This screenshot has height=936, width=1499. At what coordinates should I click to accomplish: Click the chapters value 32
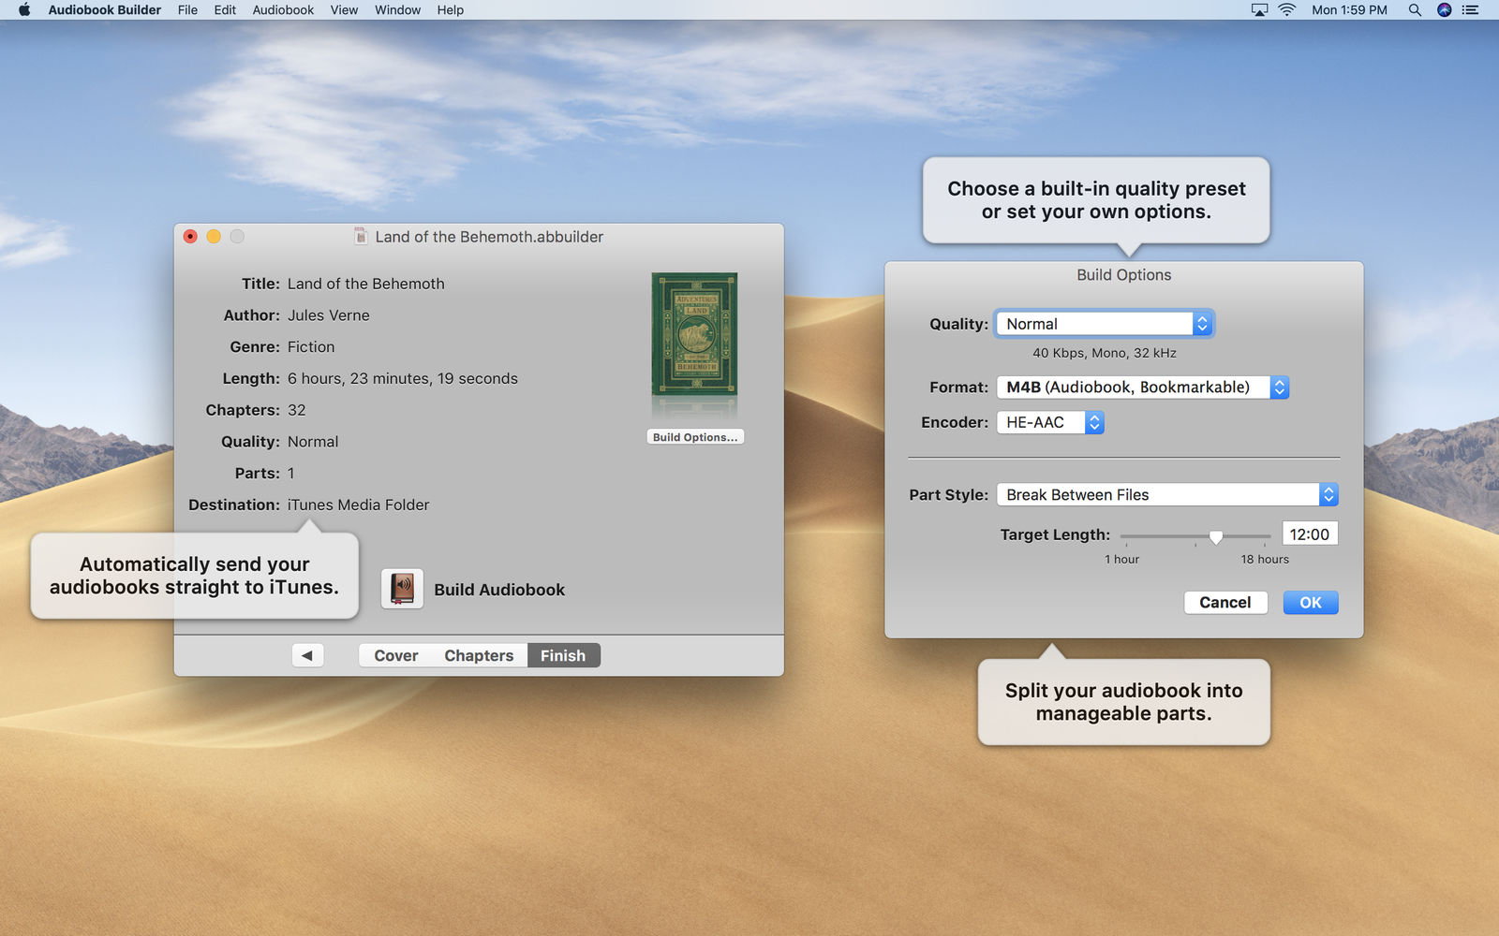coord(297,410)
